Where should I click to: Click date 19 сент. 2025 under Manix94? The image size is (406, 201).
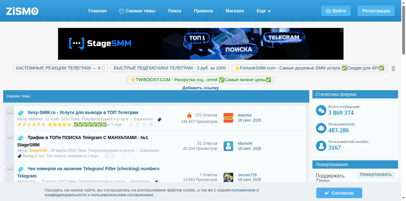coord(250,149)
